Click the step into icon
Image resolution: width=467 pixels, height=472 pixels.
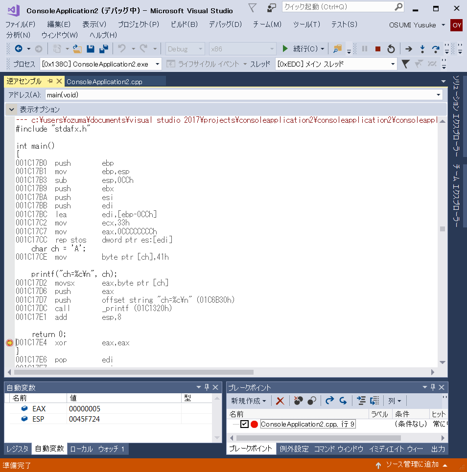click(422, 49)
